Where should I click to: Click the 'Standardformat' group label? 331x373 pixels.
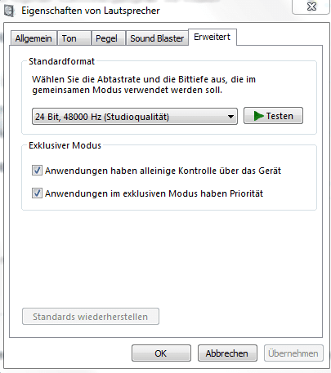pyautogui.click(x=61, y=61)
